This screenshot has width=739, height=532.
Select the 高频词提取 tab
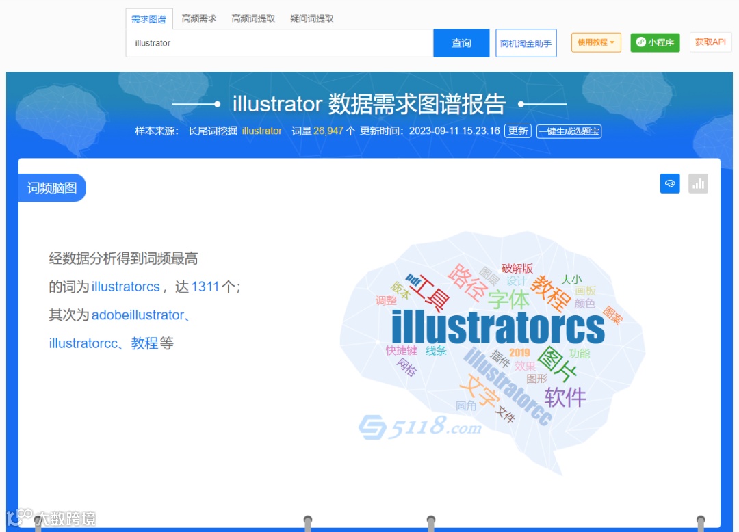(253, 19)
